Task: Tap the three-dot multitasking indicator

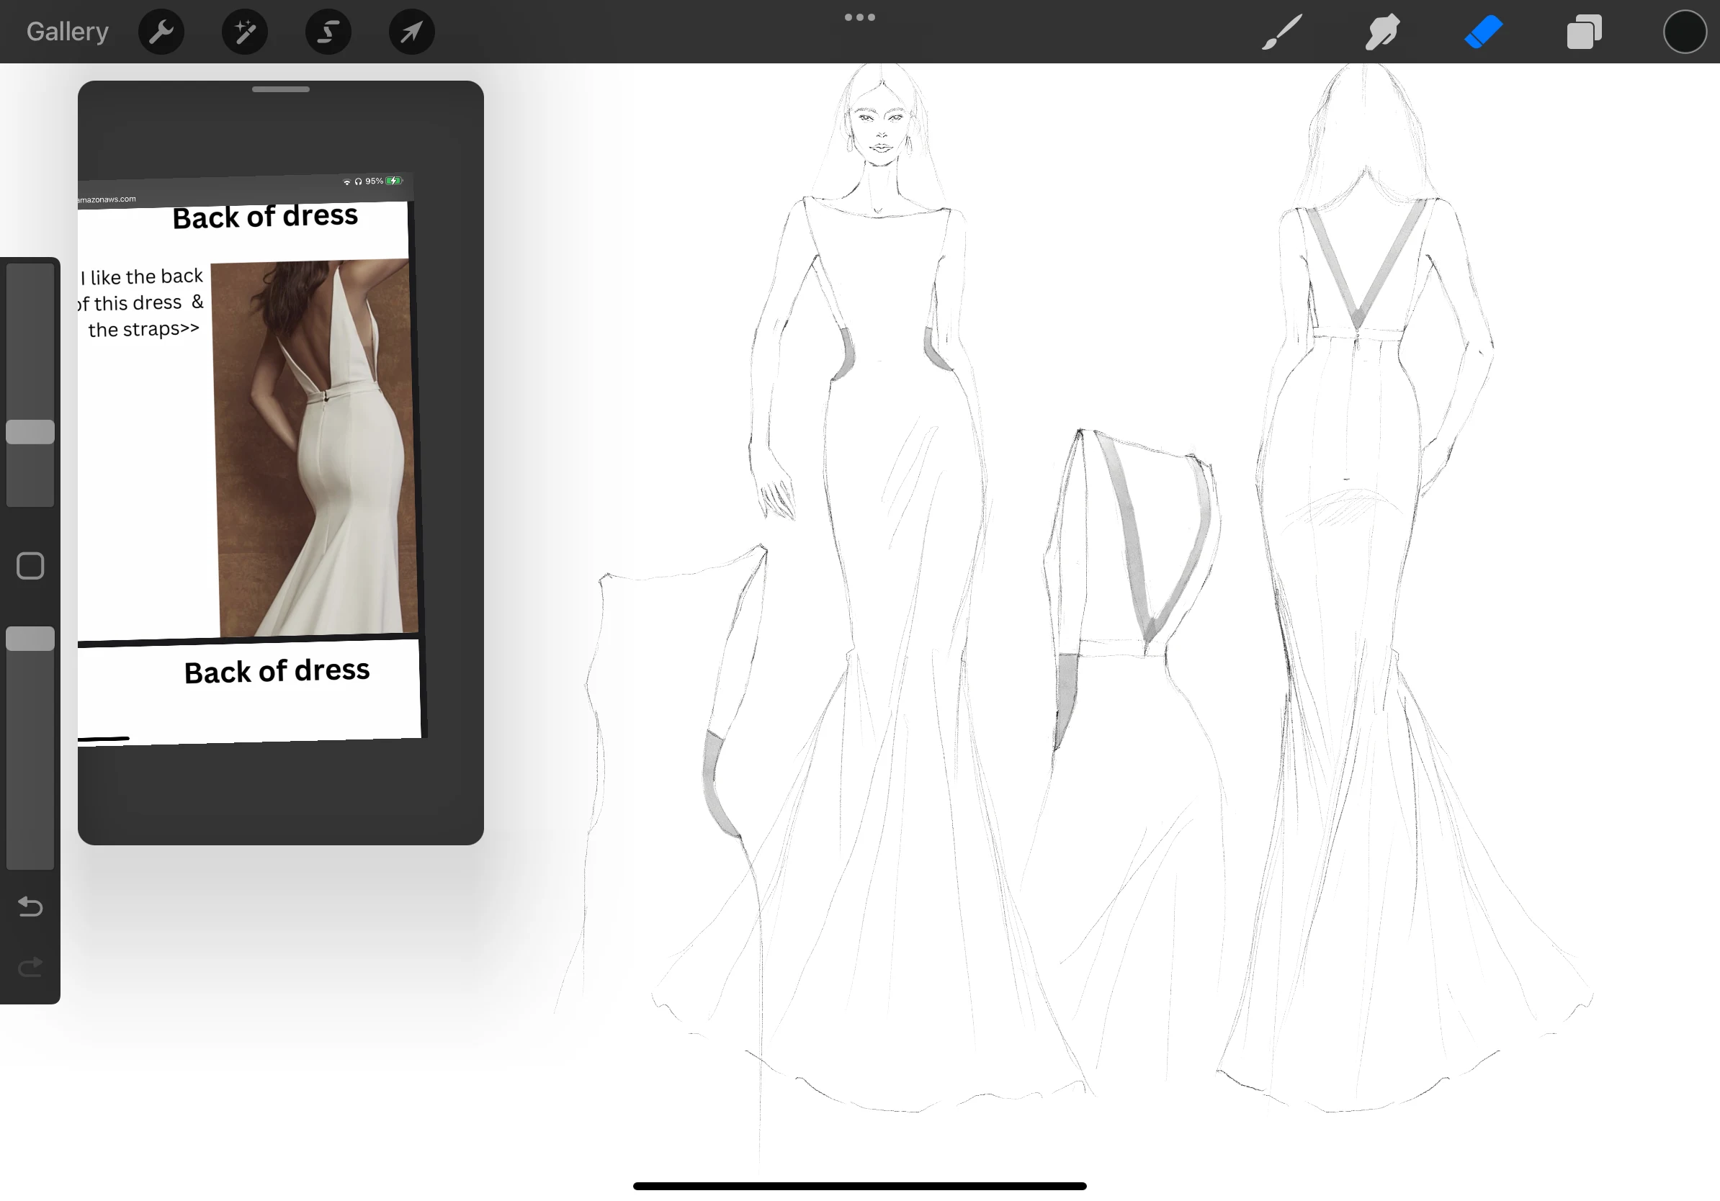Action: pos(860,17)
